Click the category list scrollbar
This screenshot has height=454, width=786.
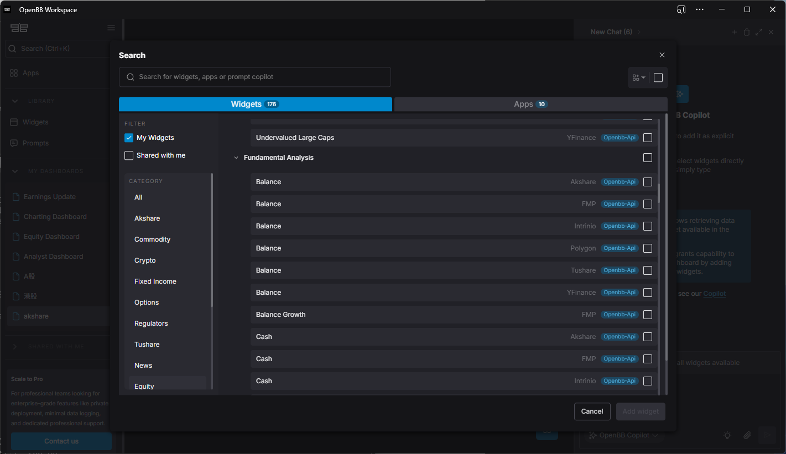212,241
